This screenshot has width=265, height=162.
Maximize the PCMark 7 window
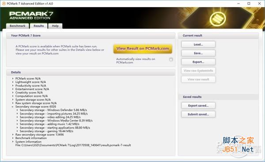click(x=249, y=4)
